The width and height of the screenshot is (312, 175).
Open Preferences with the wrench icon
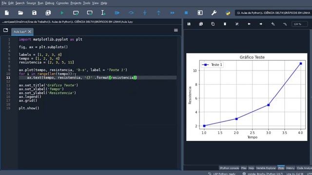tap(214, 13)
